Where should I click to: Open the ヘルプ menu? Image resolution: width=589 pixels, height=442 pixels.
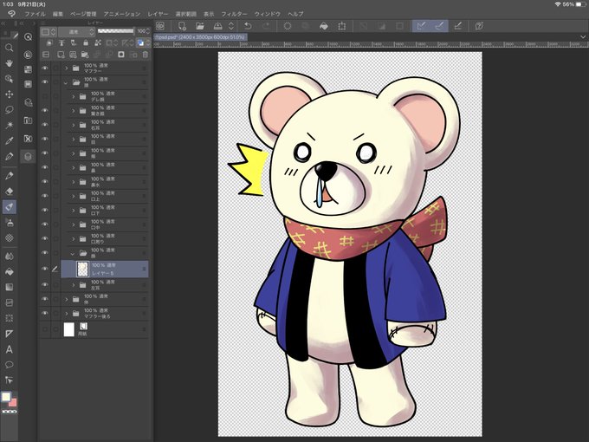(x=295, y=14)
